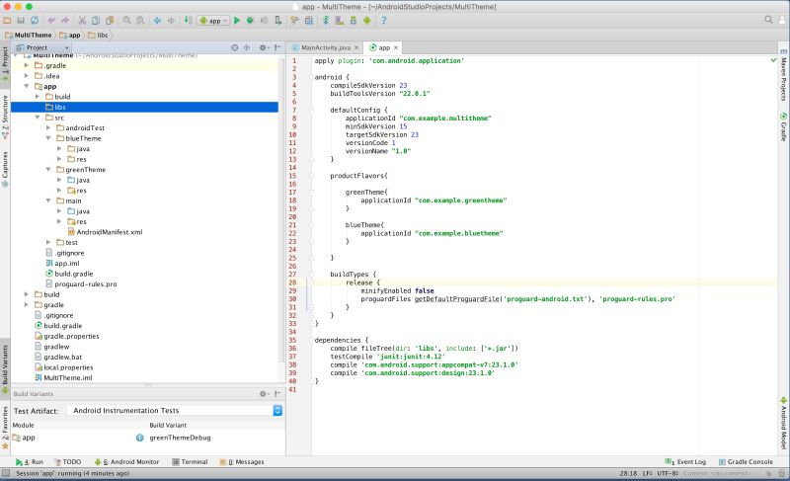
Task: Open the Project view type dropdown
Action: (42, 47)
